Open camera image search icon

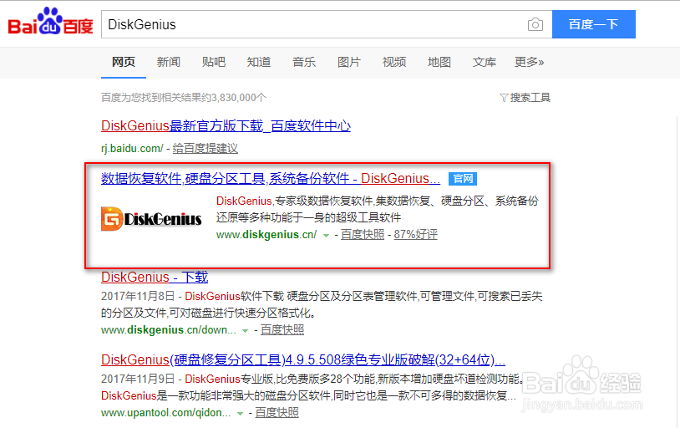click(535, 25)
